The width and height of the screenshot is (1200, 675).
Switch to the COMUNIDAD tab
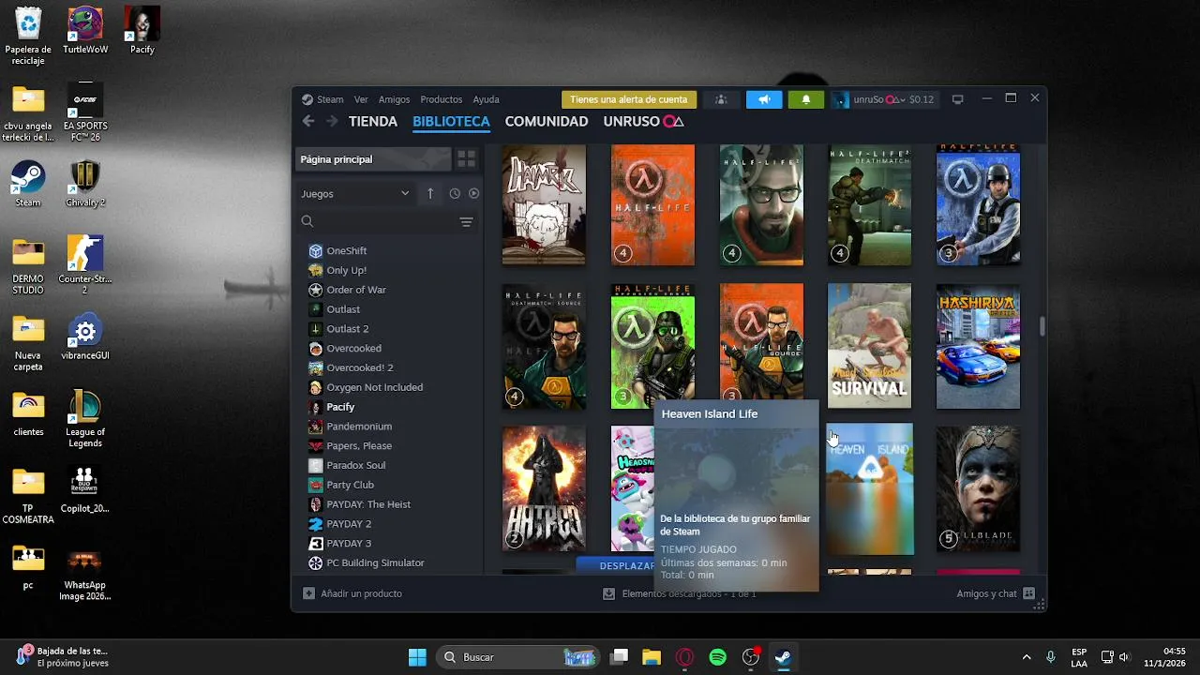547,121
